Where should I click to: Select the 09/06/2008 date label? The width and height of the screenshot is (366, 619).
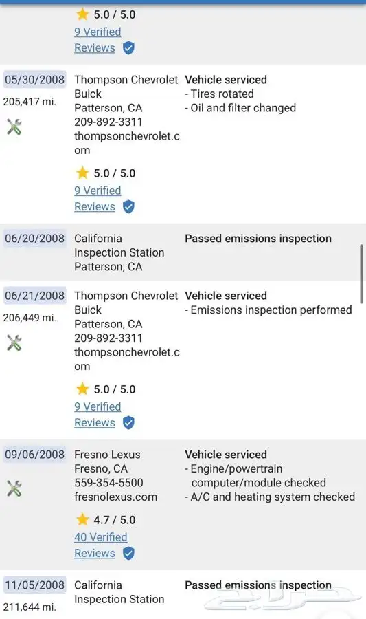click(x=34, y=455)
